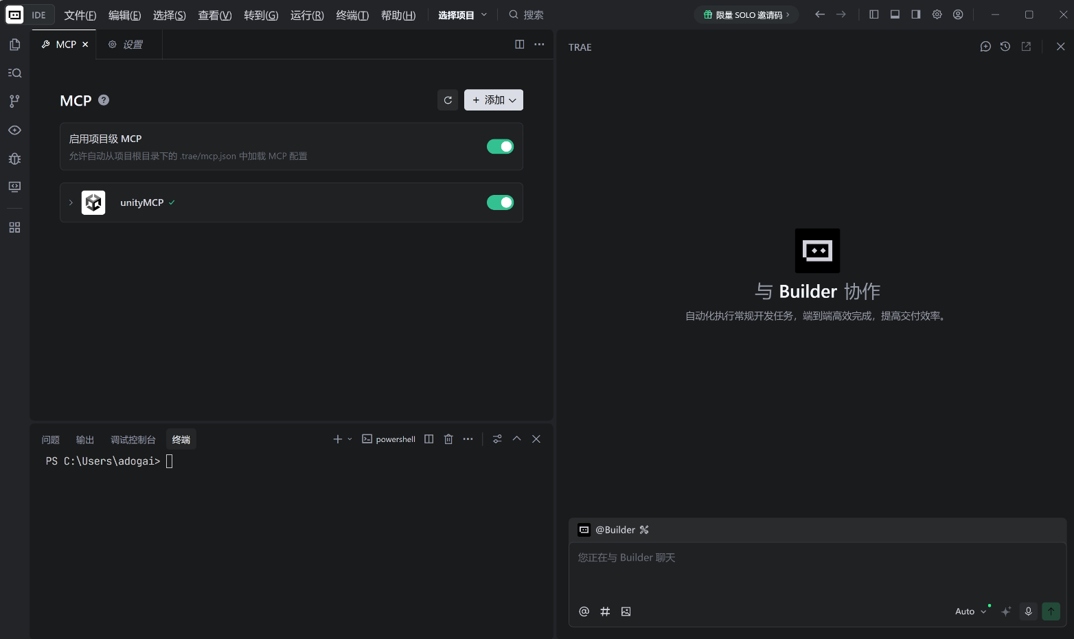Open the 选择项目 project dropdown
Viewport: 1074px width, 639px height.
coord(462,14)
